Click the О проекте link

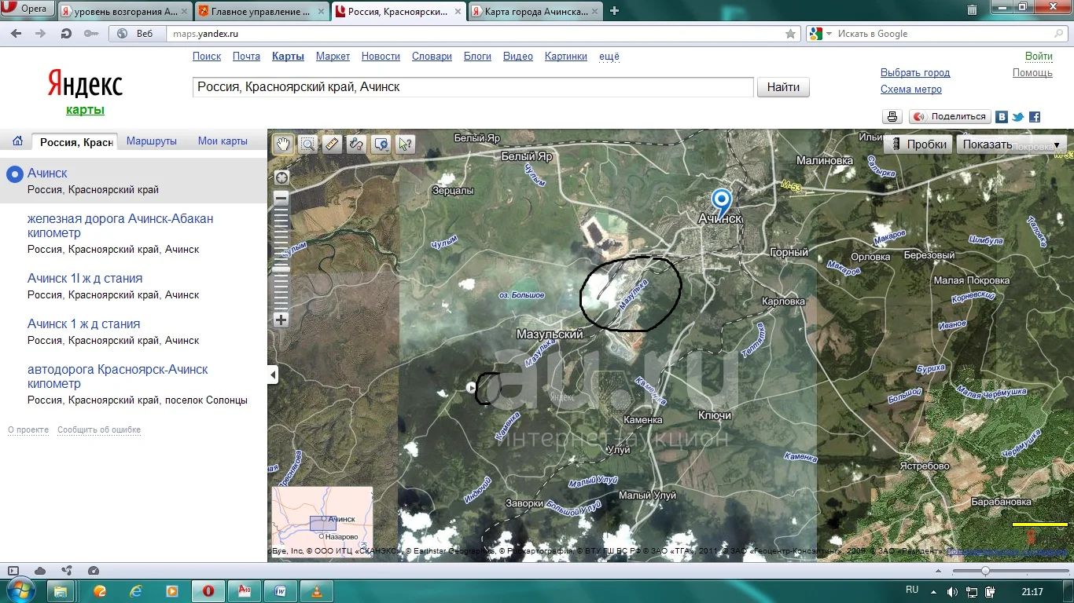coord(28,430)
